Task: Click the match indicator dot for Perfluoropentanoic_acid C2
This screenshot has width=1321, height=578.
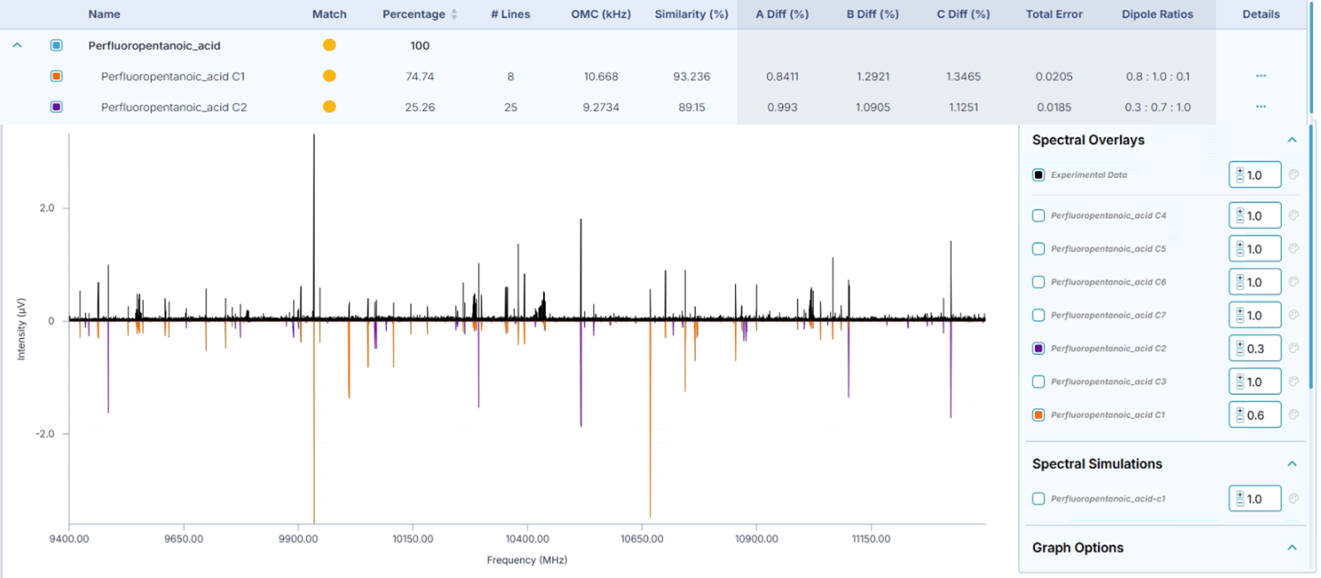Action: pyautogui.click(x=329, y=107)
